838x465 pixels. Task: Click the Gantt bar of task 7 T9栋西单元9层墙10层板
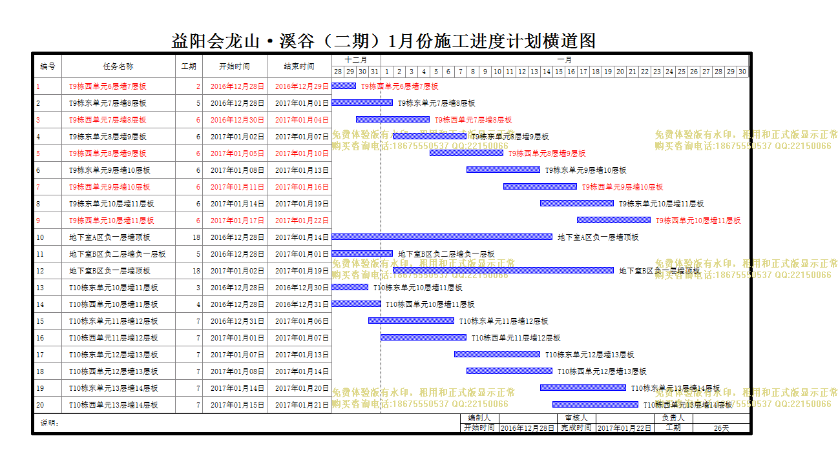tap(540, 186)
